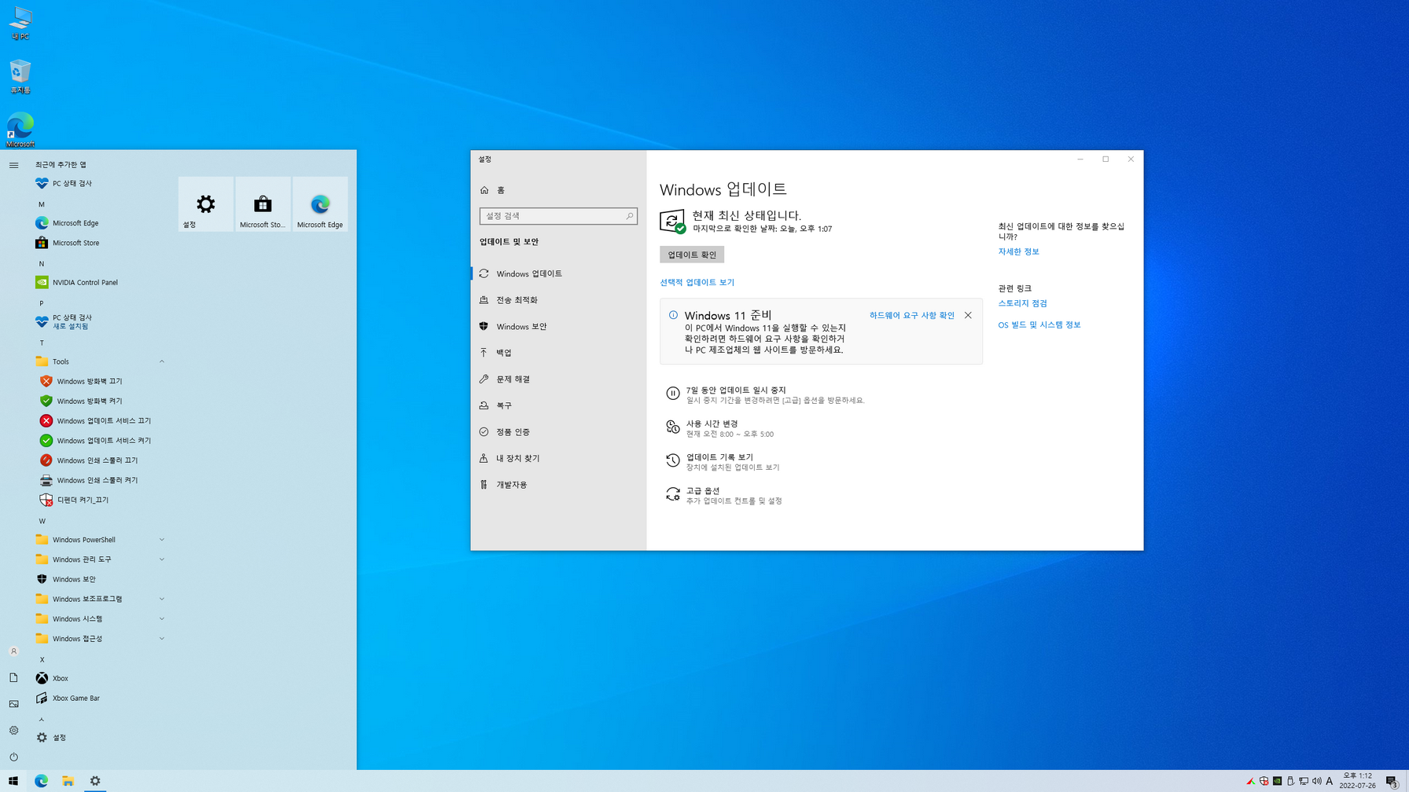The height and width of the screenshot is (792, 1409).
Task: Expand the Start menu hamburger button
Action: pos(13,165)
